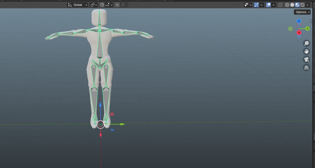
Task: Click the zoom view magnifier icon
Action: coord(306,43)
